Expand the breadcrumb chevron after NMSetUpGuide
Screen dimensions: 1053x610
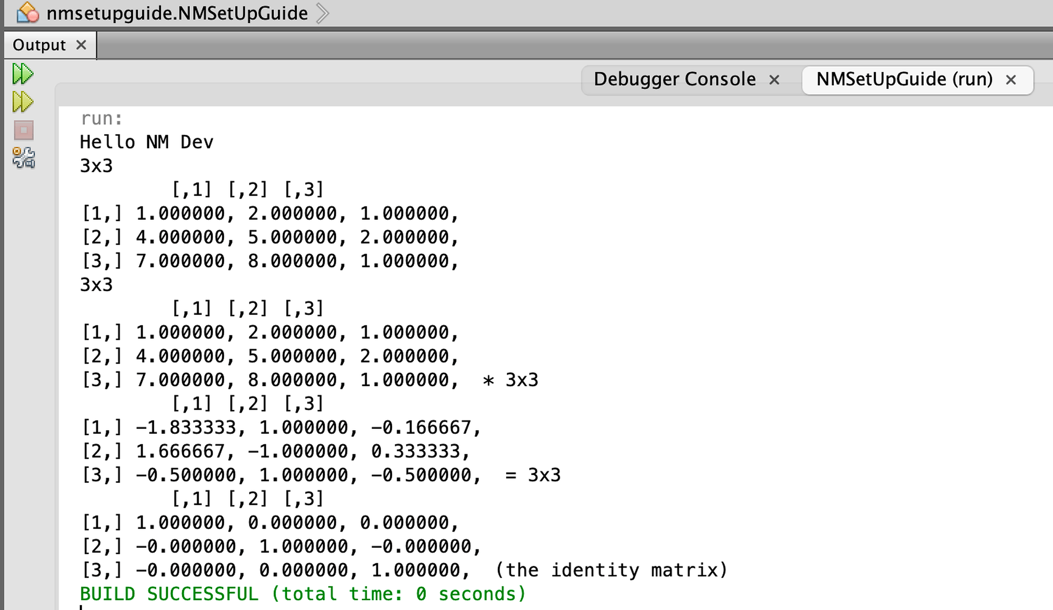(322, 13)
